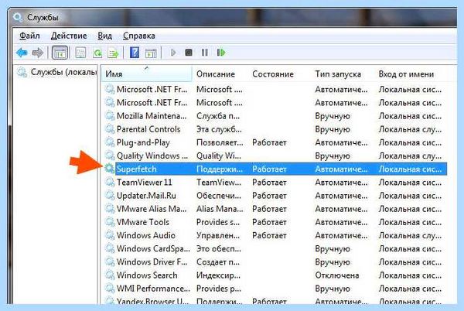Select the Quality Windows ... service
This screenshot has width=464, height=311.
[x=152, y=155]
